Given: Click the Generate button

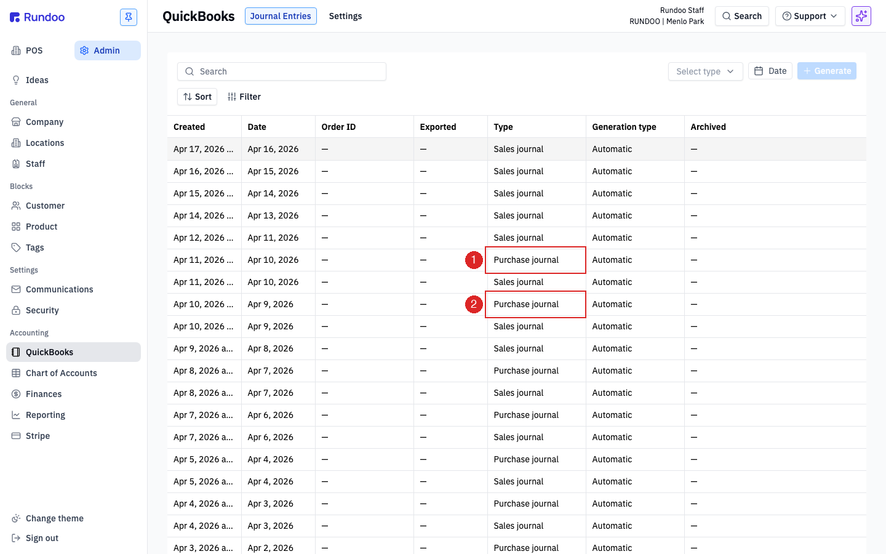Looking at the screenshot, I should [x=827, y=71].
